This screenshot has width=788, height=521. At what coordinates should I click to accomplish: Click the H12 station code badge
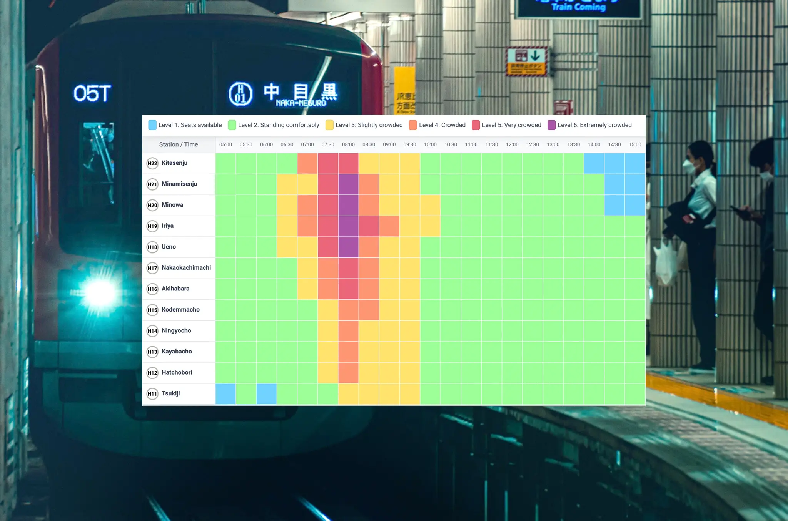click(152, 373)
